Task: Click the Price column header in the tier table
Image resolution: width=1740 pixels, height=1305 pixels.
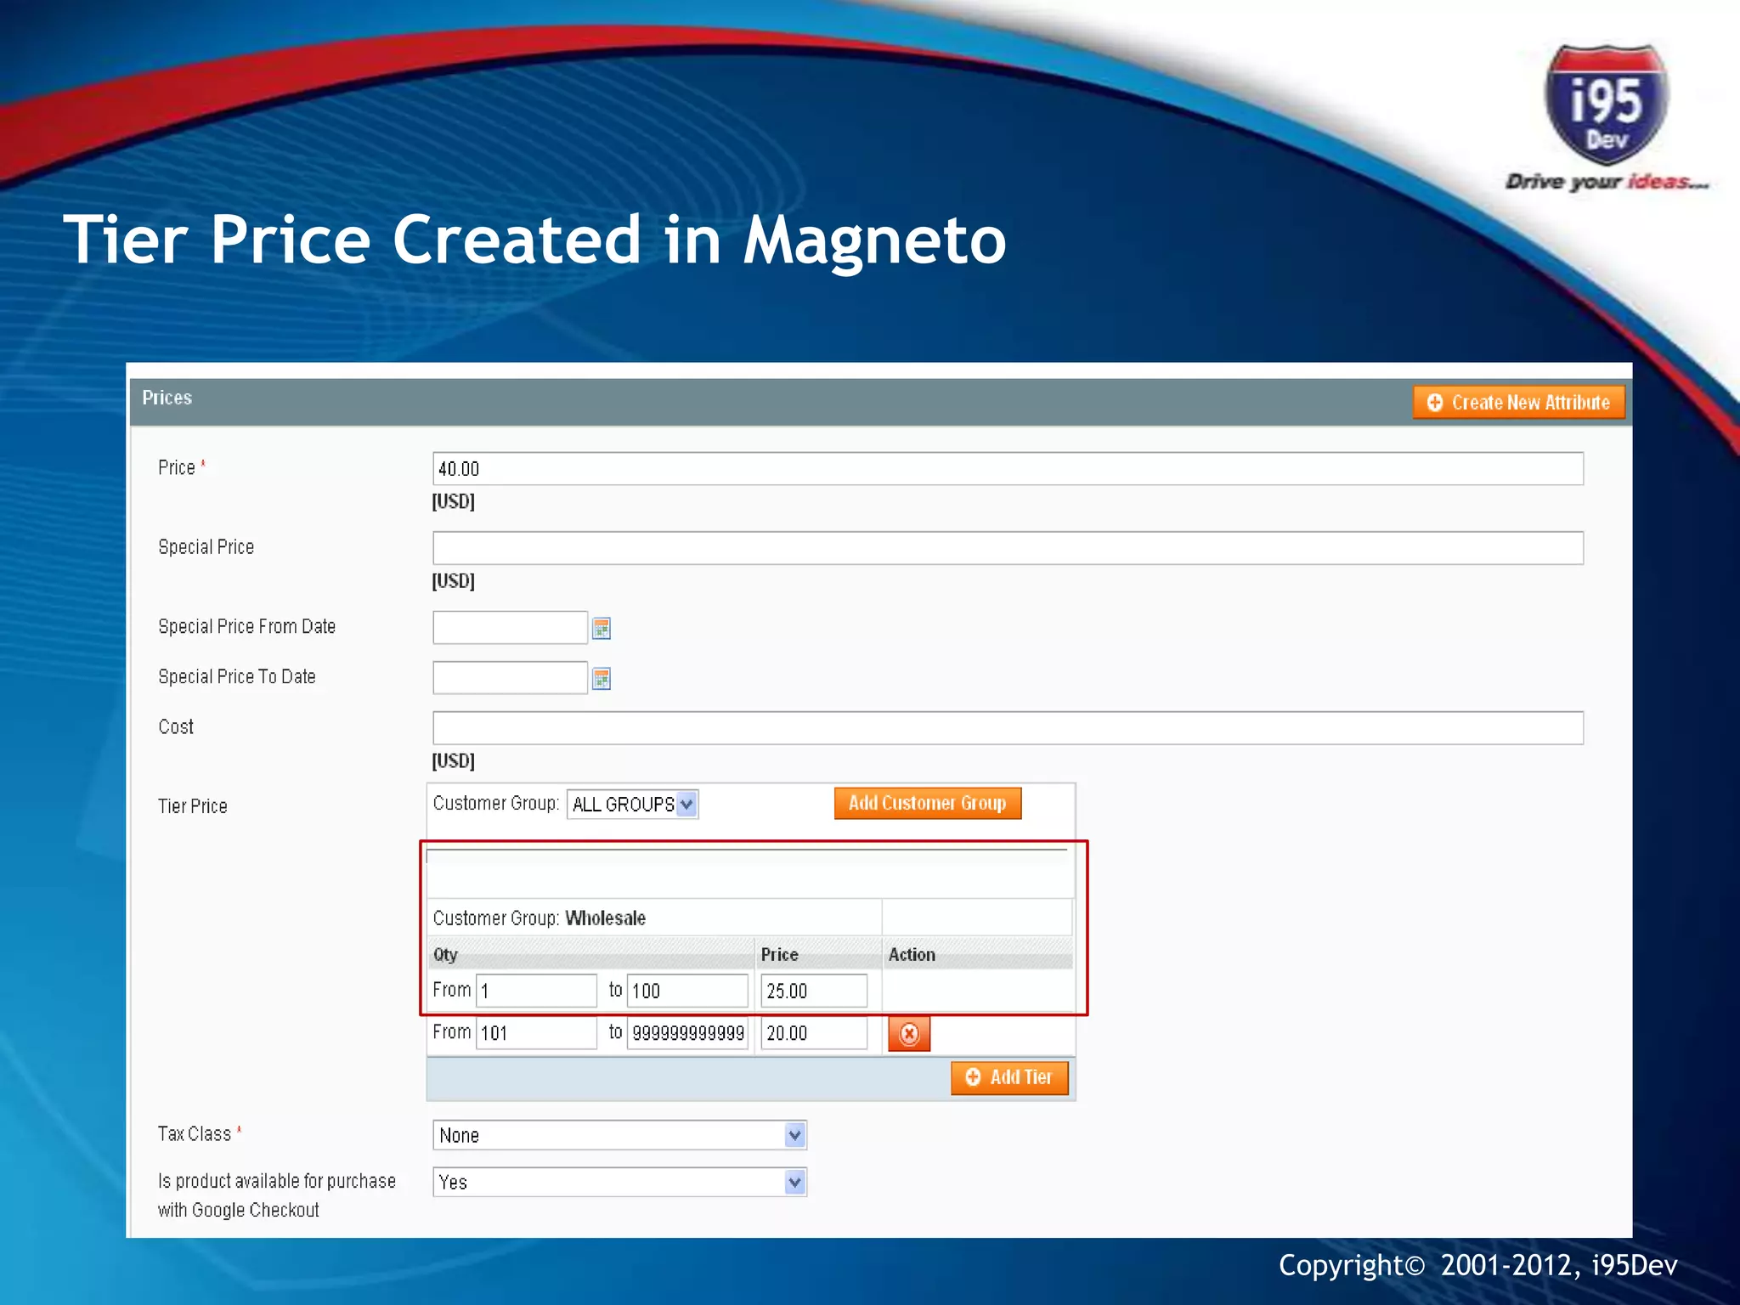Action: point(779,955)
